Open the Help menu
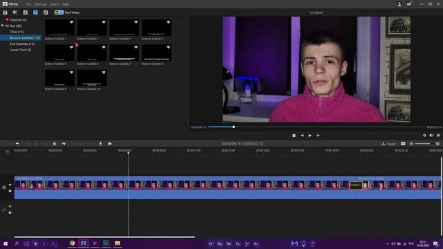 66,4
